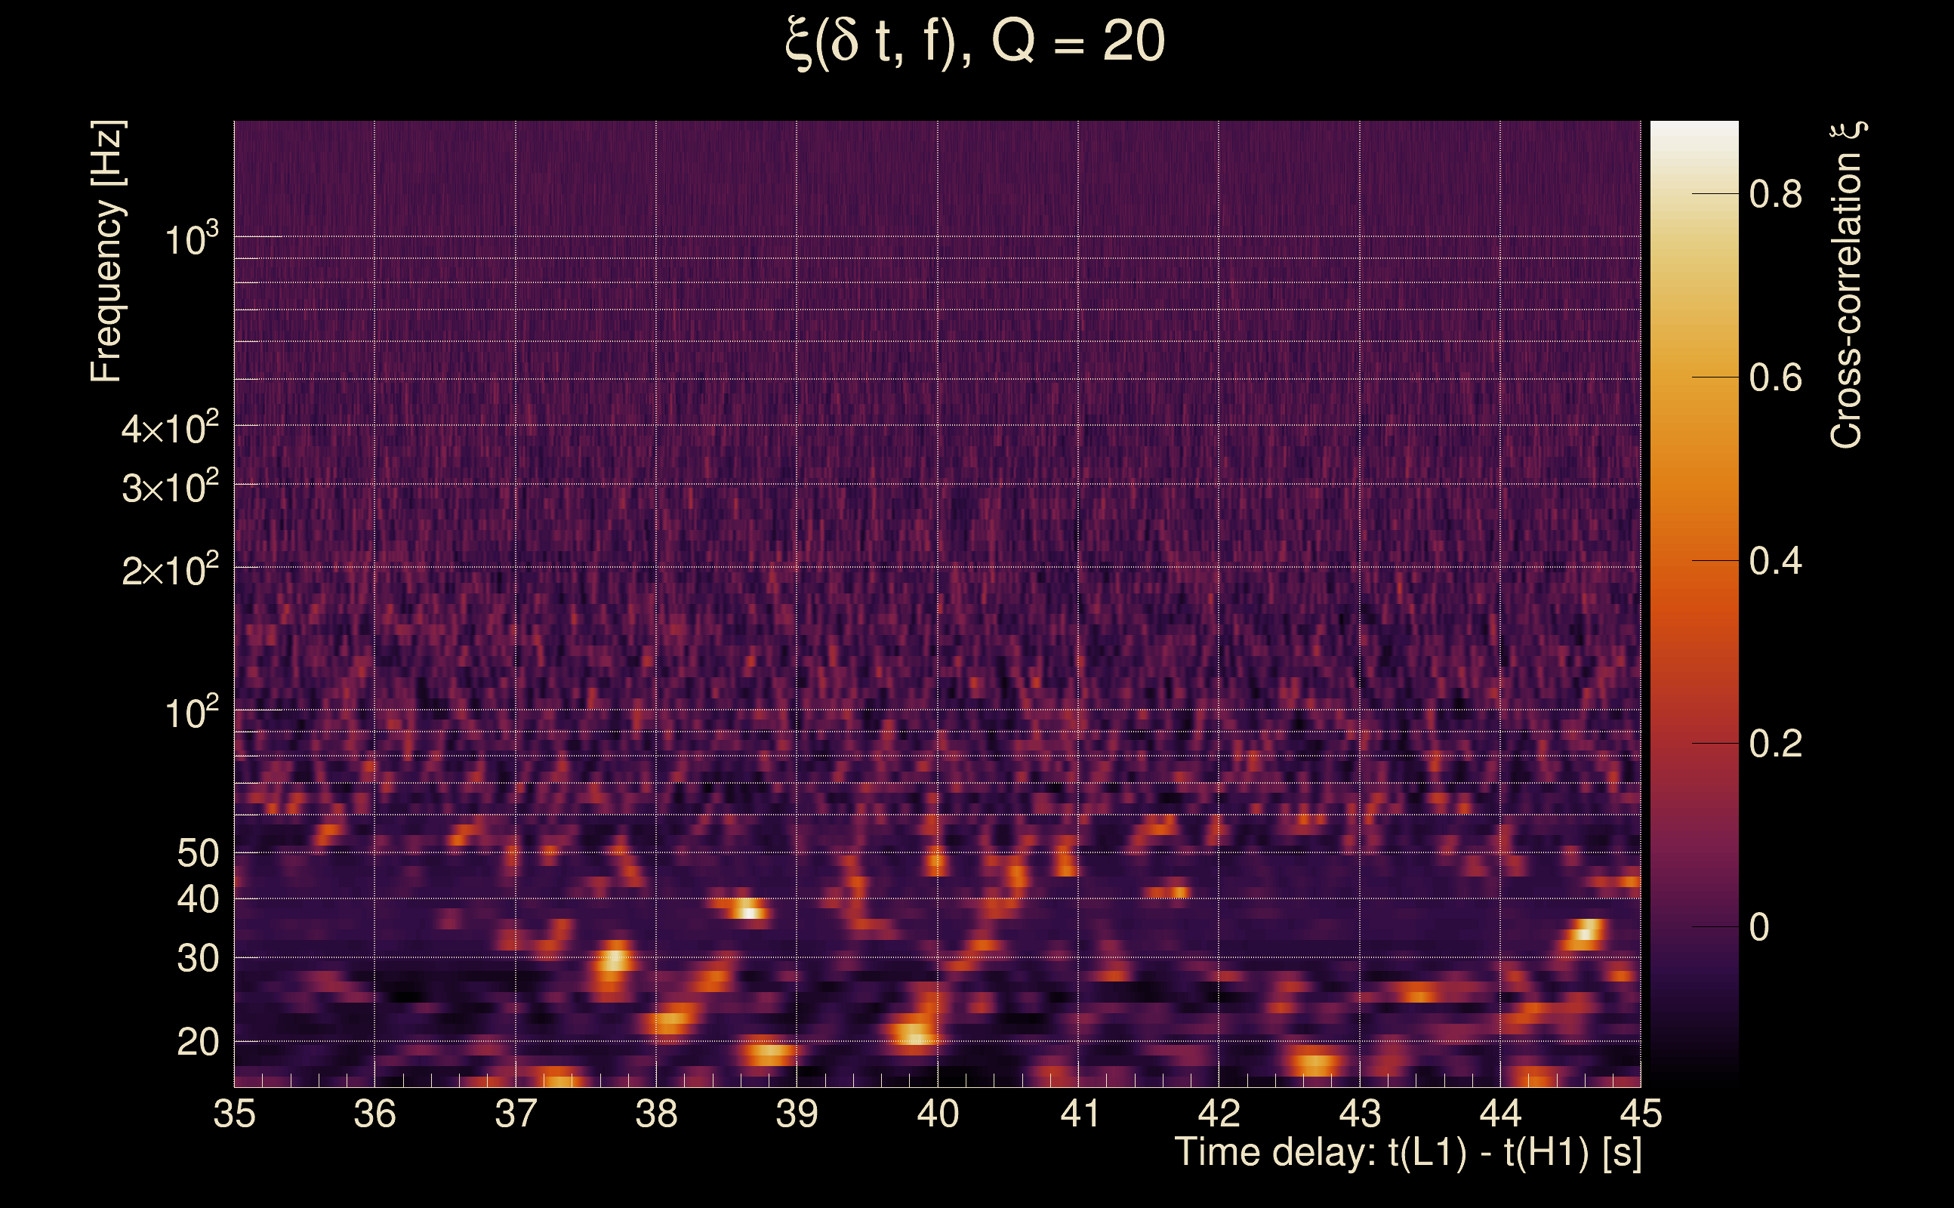Click the x-axis label Time delay: t(L1) - t(H1) [s]
Viewport: 1954px width, 1208px height.
(x=1407, y=1153)
